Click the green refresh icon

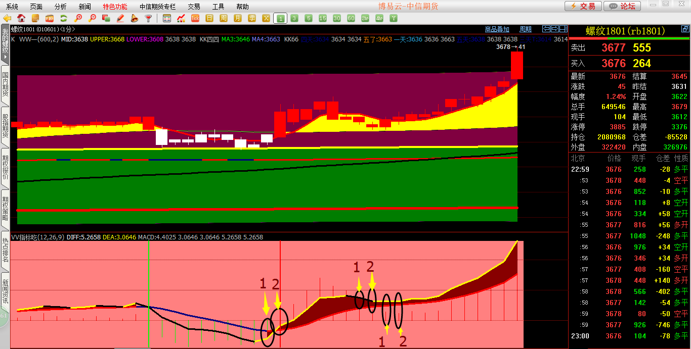click(64, 19)
